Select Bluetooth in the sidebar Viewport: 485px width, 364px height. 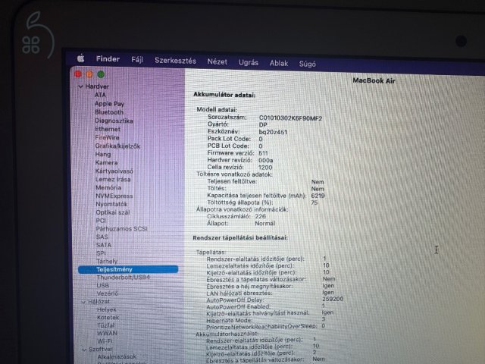pos(109,112)
